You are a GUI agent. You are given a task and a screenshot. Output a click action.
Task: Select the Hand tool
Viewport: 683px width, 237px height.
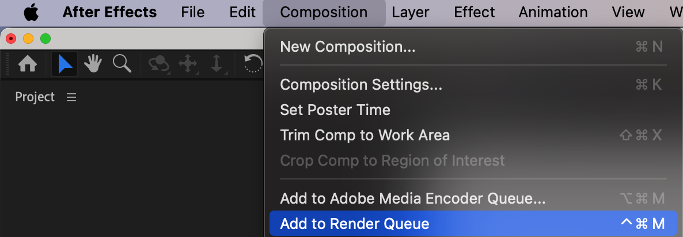click(93, 64)
